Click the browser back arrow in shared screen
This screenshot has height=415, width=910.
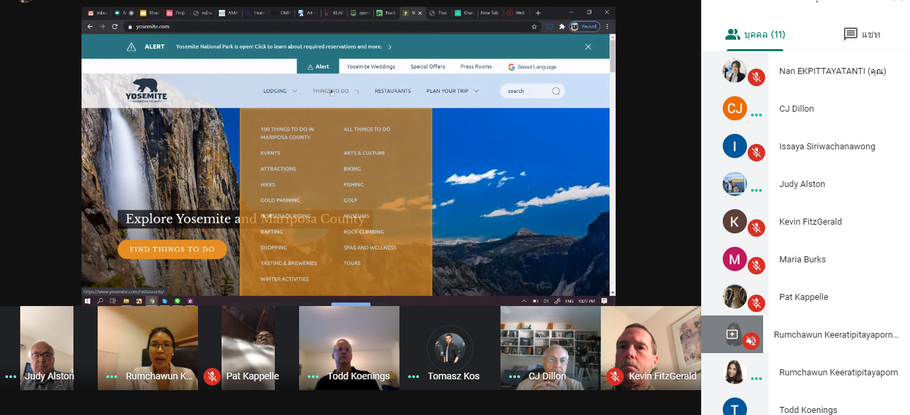pos(90,26)
